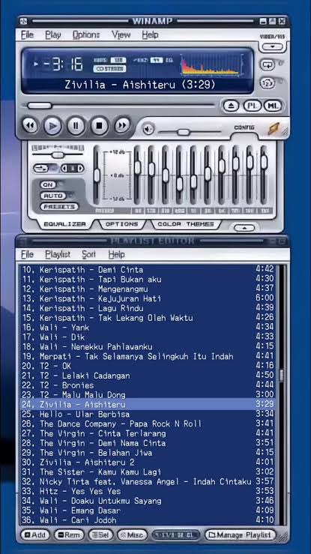Viewport: 311px width, 554px height.
Task: Select track 36 Wali - Cari Jodoh
Action: click(x=147, y=520)
